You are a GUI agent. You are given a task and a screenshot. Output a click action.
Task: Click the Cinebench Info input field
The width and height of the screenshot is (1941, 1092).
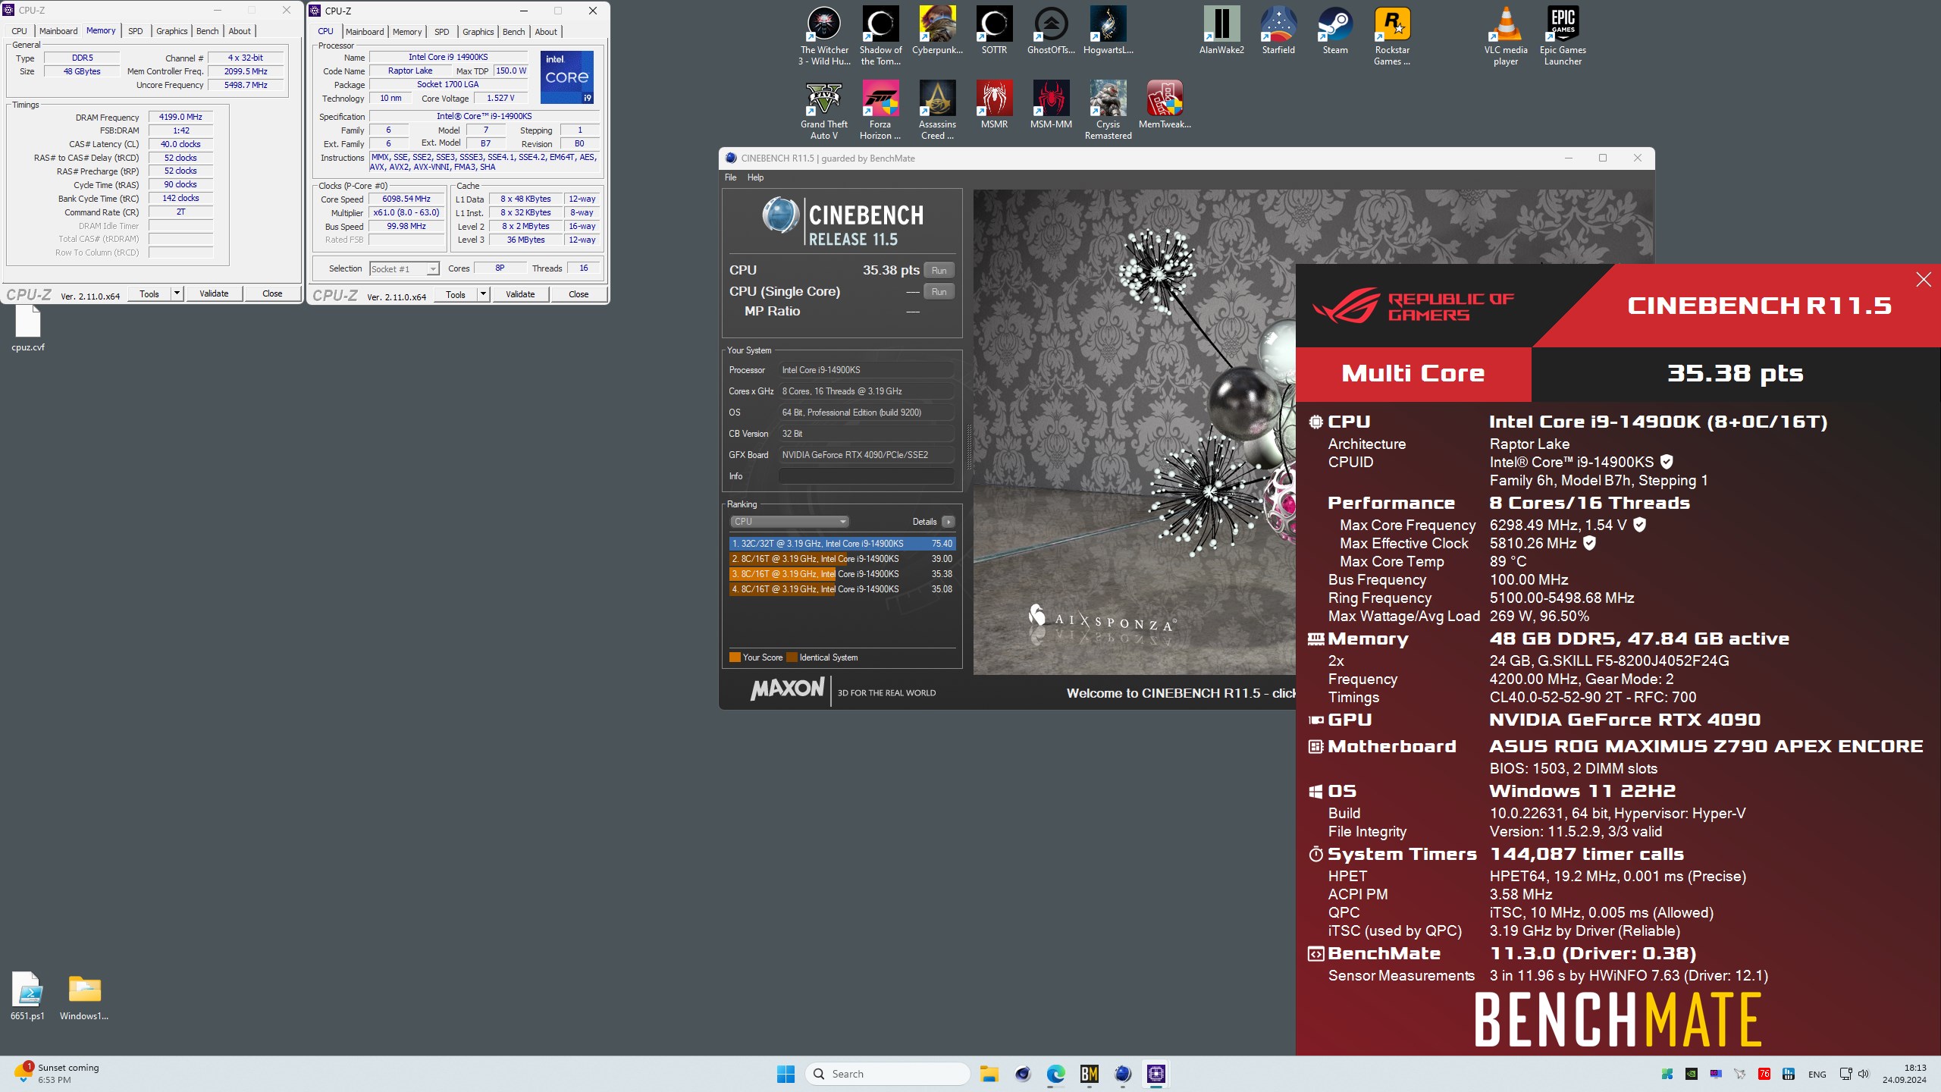pyautogui.click(x=866, y=476)
